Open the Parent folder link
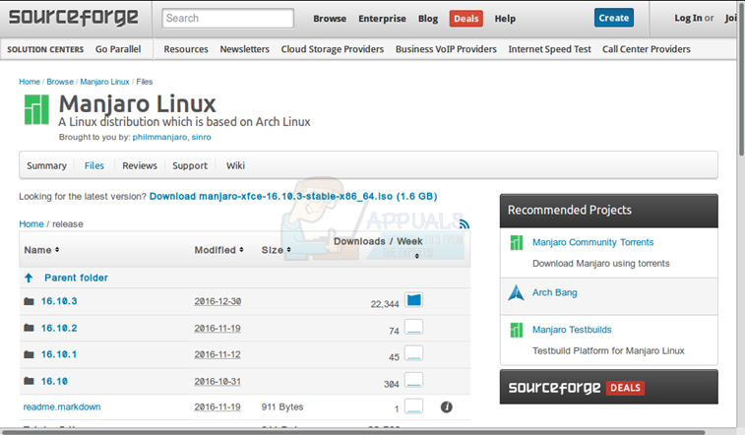The height and width of the screenshot is (435, 745). pyautogui.click(x=76, y=278)
